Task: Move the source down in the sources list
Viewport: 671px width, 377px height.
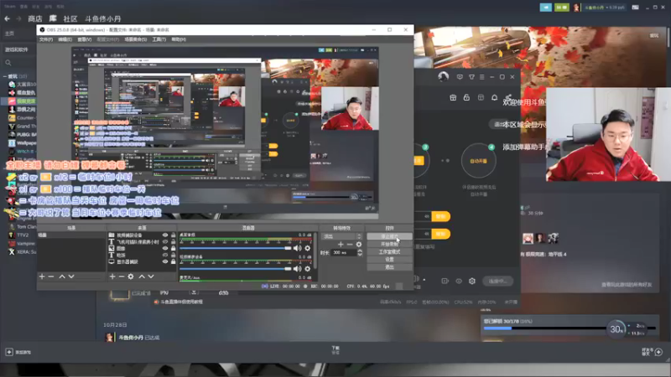Action: pos(151,276)
